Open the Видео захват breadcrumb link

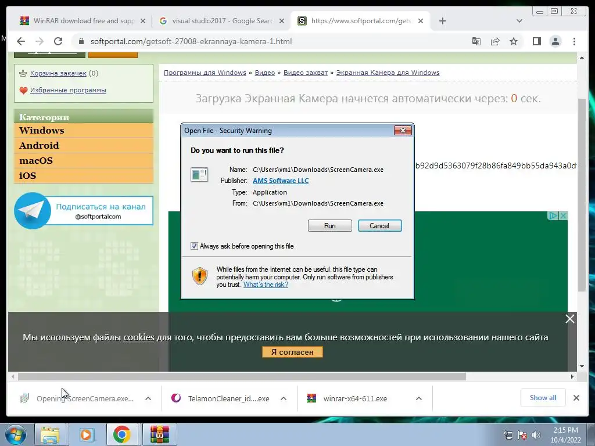pyautogui.click(x=306, y=73)
